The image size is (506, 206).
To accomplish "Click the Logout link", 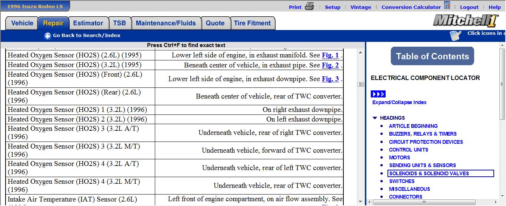I will 469,7.
